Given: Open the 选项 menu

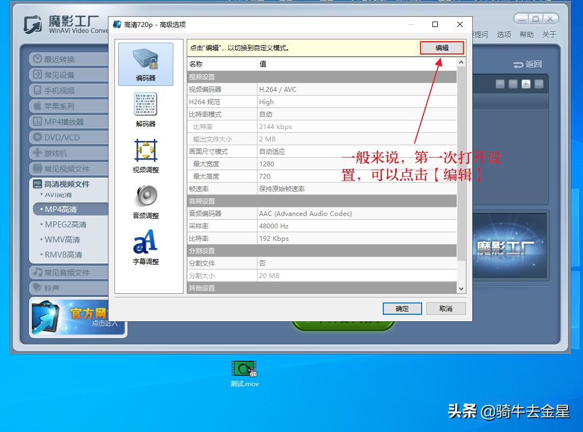Looking at the screenshot, I should 504,34.
